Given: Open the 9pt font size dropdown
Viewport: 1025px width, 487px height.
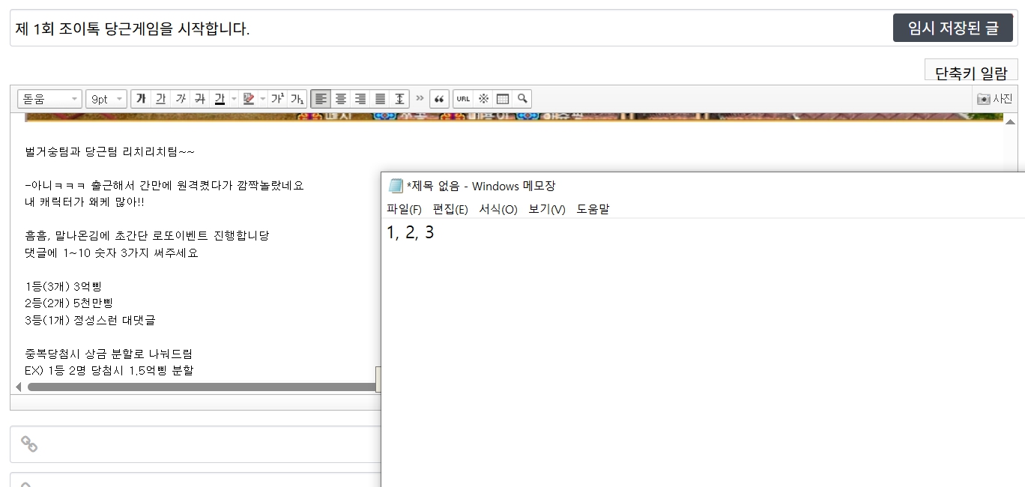Looking at the screenshot, I should [106, 99].
